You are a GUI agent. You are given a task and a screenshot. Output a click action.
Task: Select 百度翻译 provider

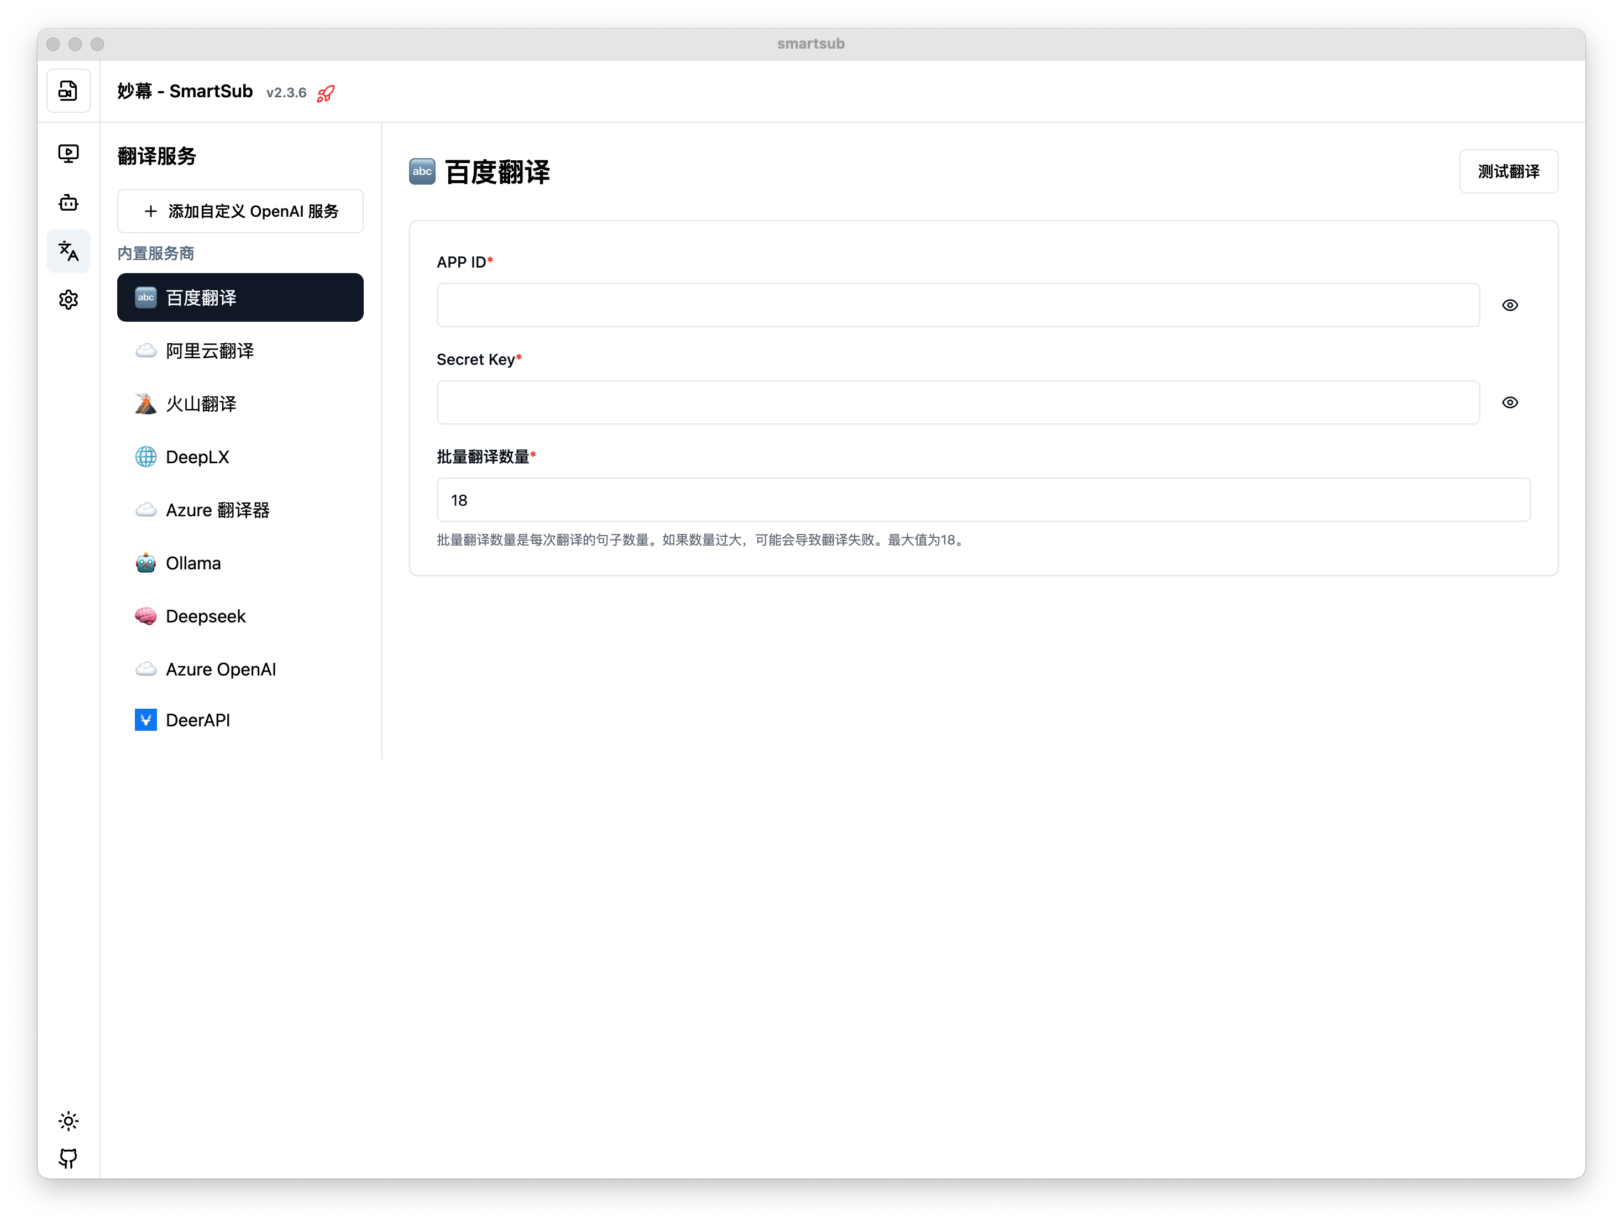tap(240, 297)
